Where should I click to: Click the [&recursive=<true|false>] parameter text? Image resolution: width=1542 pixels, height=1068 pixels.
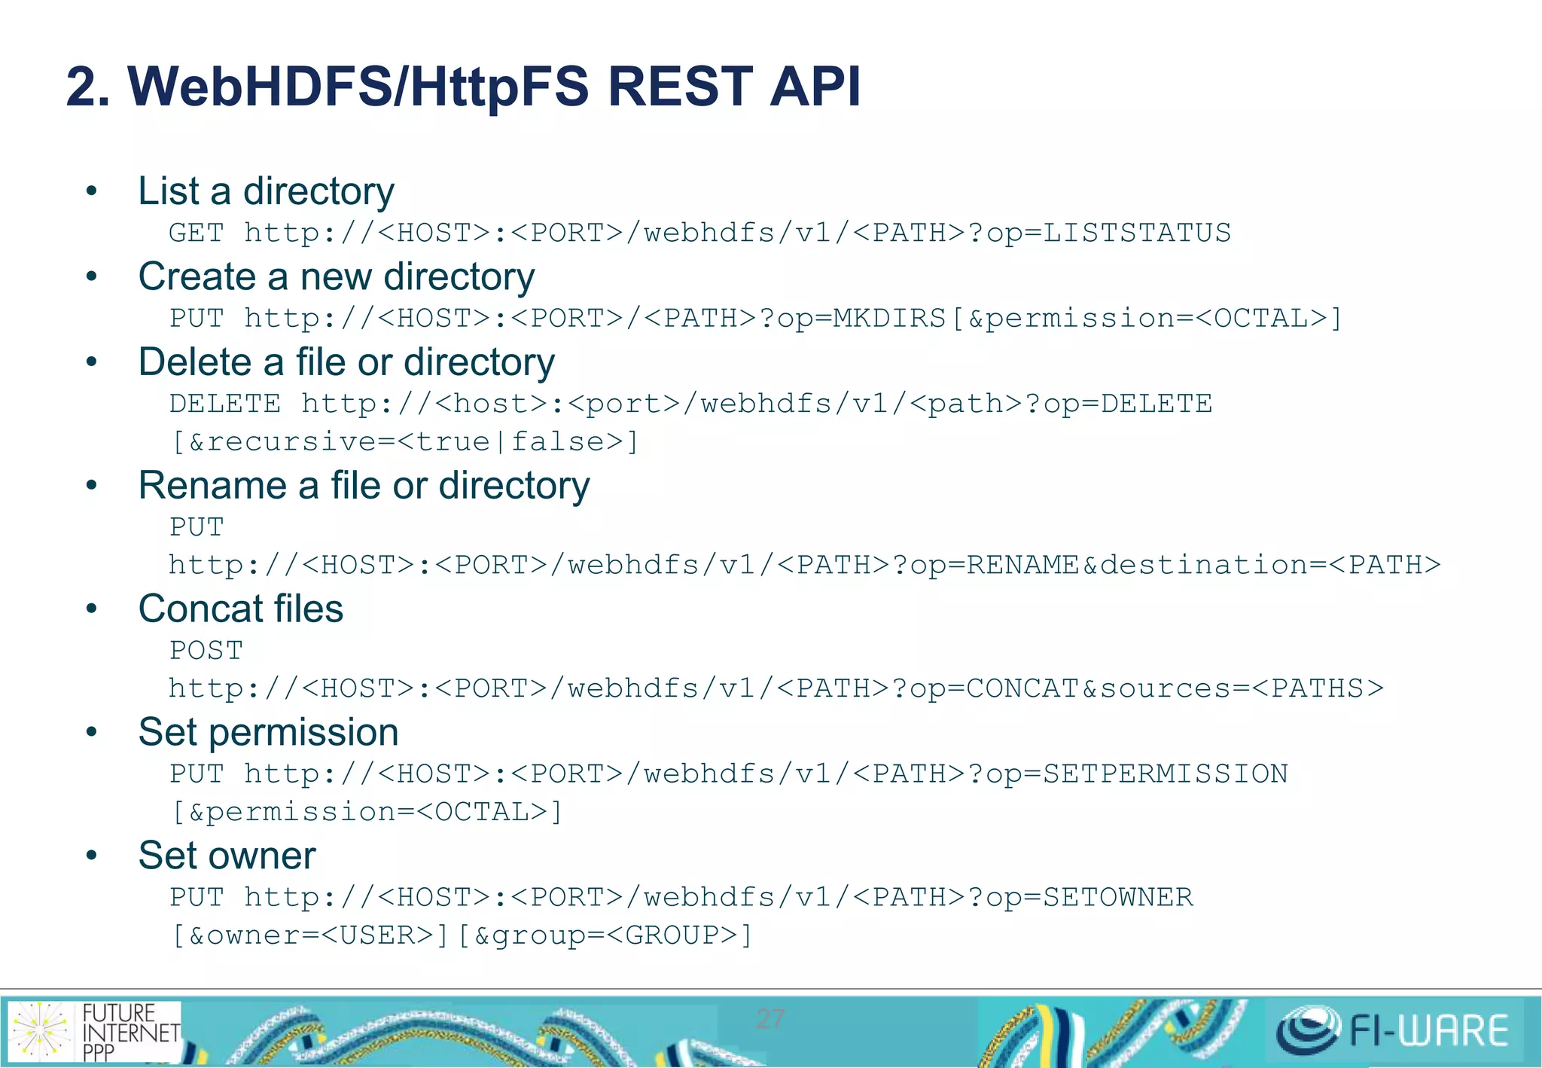click(404, 441)
